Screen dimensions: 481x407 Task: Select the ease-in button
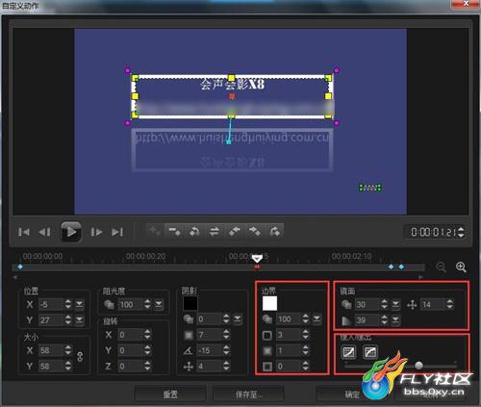pyautogui.click(x=349, y=352)
